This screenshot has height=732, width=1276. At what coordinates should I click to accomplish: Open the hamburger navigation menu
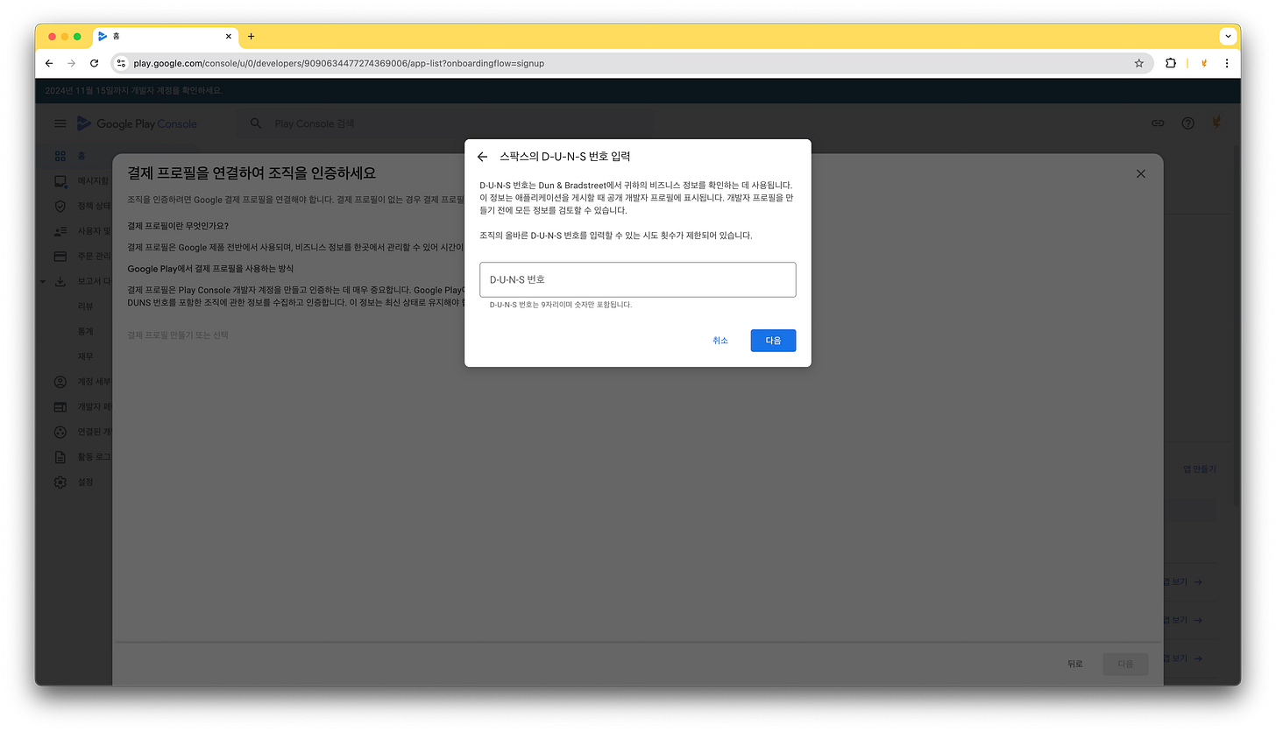pos(60,123)
